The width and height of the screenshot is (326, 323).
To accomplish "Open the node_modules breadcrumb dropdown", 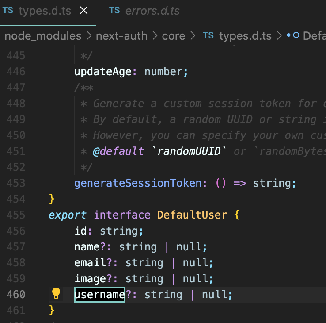I will (43, 36).
